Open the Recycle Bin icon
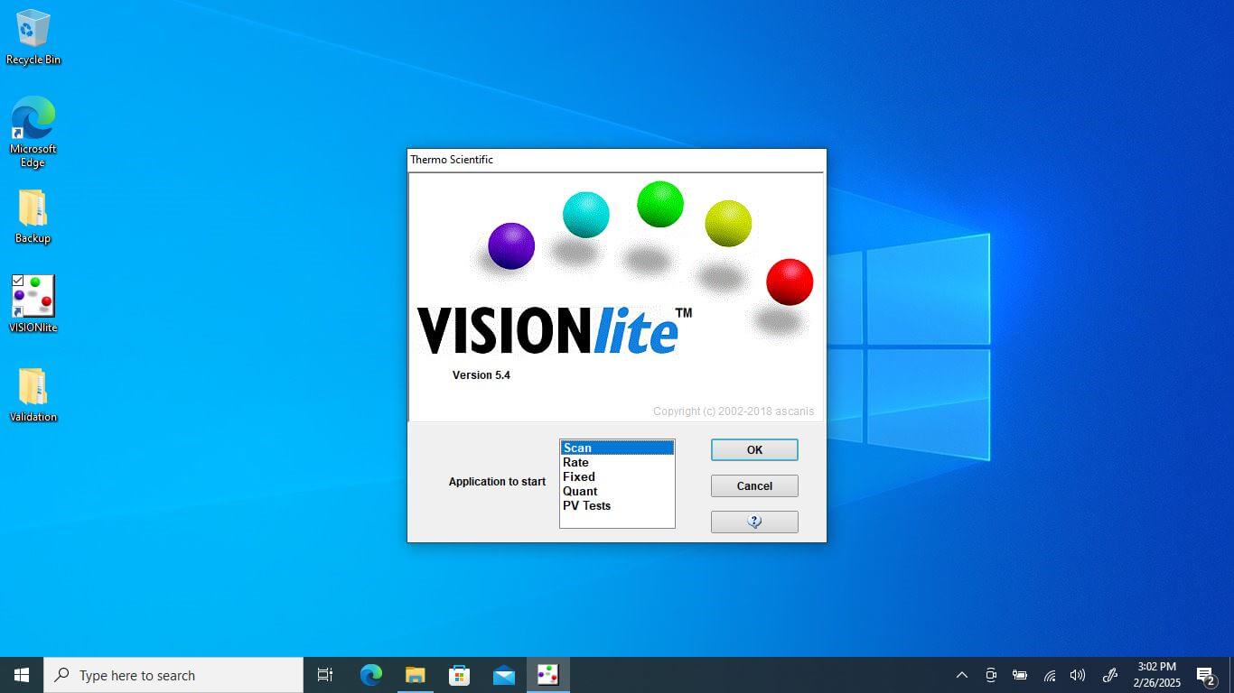 click(33, 30)
